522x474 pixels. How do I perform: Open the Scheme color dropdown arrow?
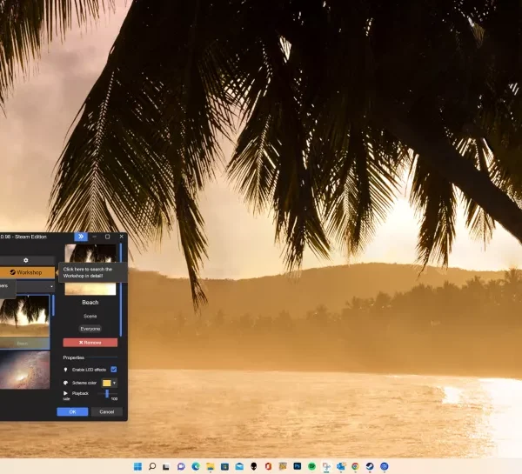(114, 383)
